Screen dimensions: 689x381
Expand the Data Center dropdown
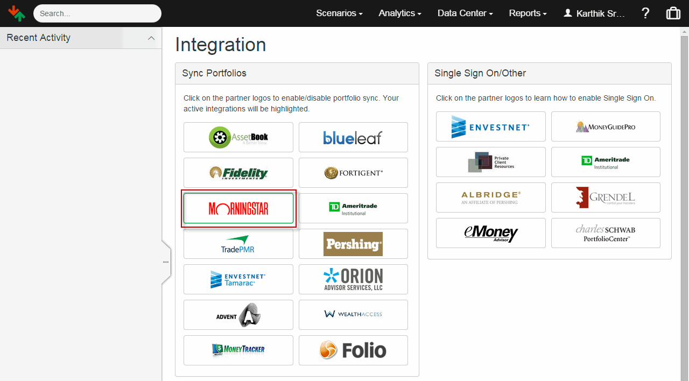coord(465,13)
